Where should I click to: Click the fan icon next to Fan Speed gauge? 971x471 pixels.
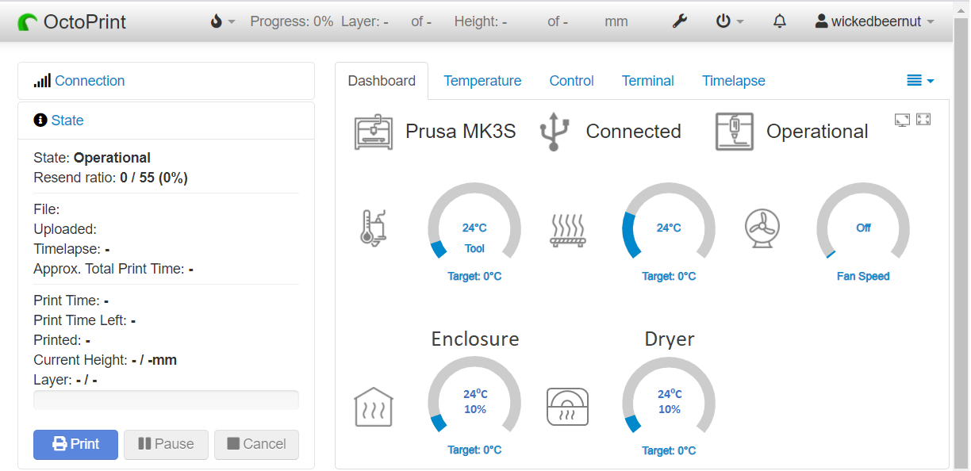(762, 228)
